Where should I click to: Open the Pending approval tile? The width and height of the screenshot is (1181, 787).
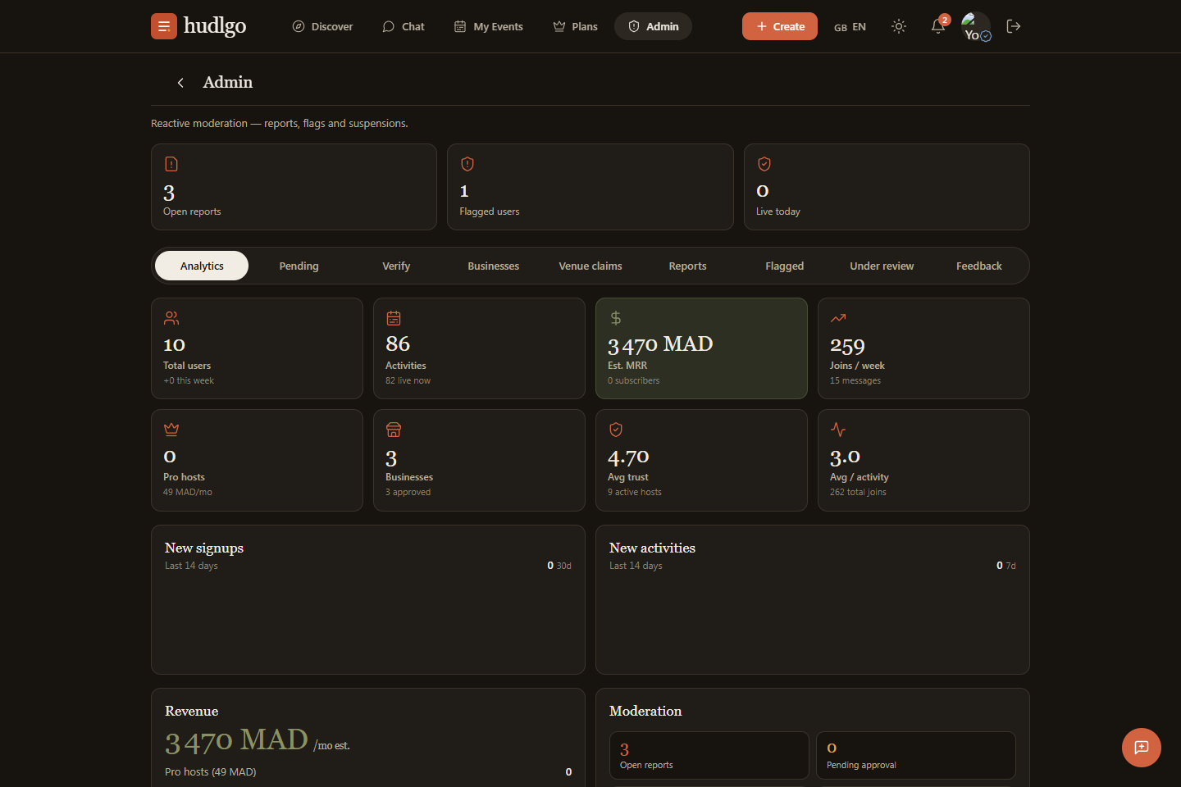coord(916,755)
